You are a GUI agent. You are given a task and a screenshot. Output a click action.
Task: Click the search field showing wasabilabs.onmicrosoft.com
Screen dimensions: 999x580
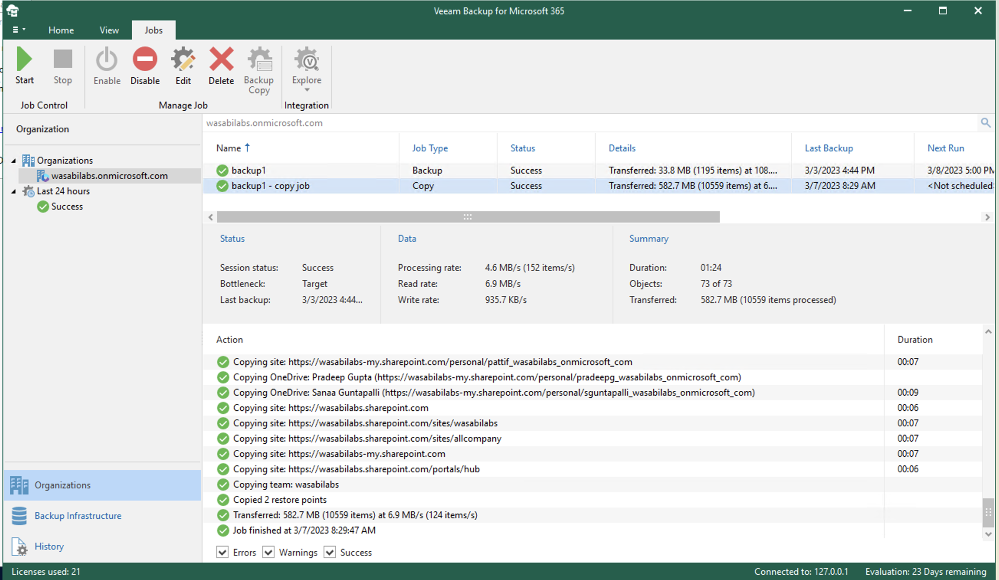591,123
